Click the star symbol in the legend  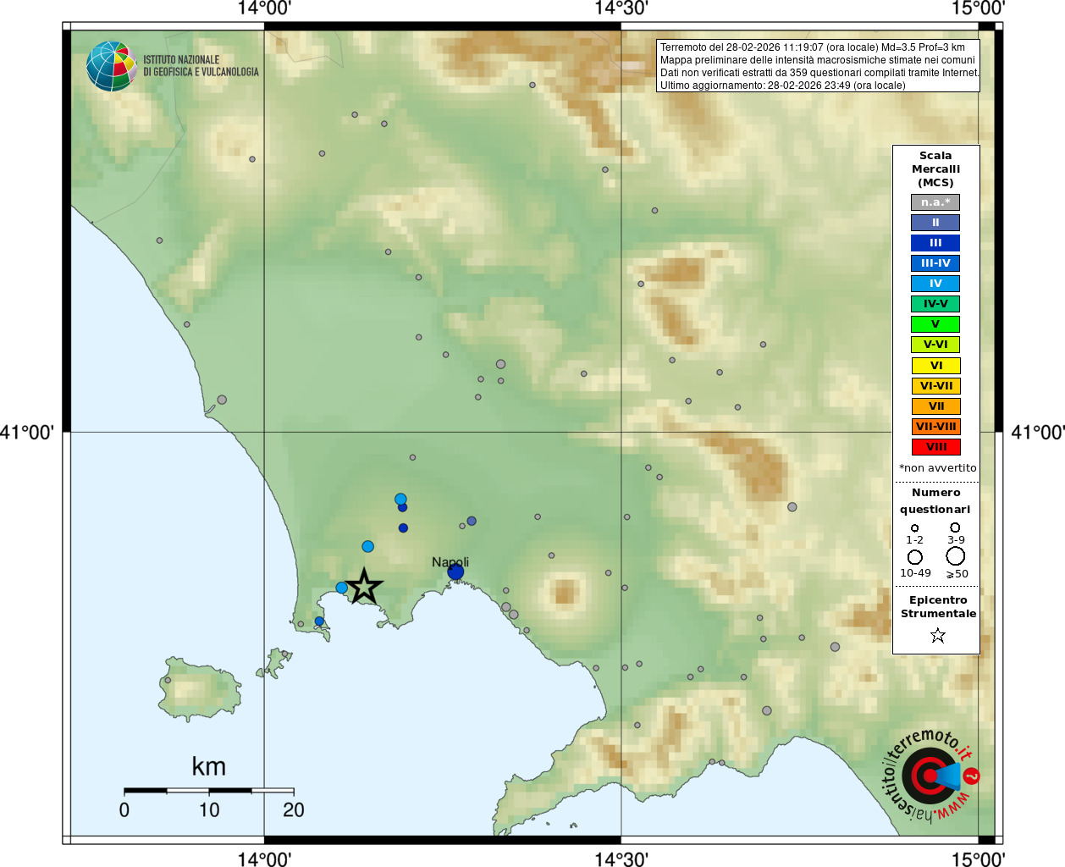(937, 635)
